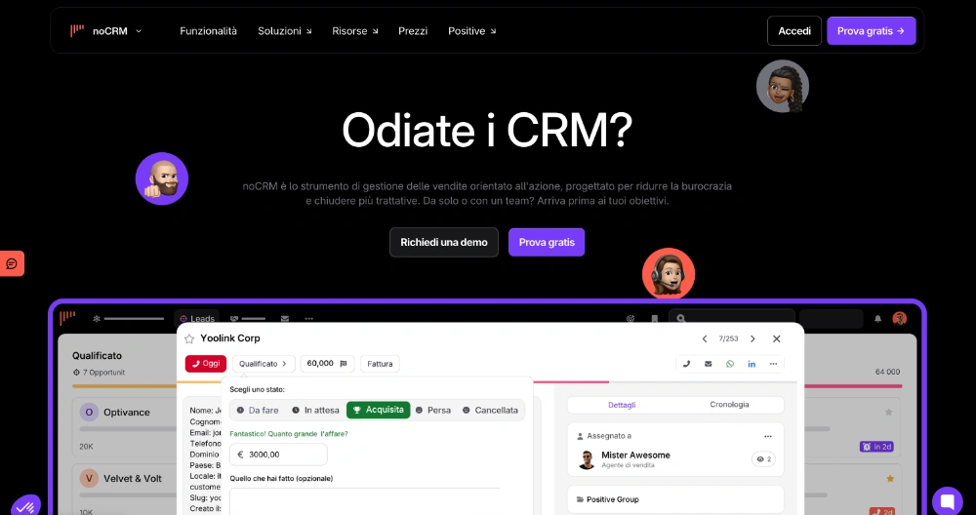Click the Mister Awesome assignee photo

(x=586, y=459)
